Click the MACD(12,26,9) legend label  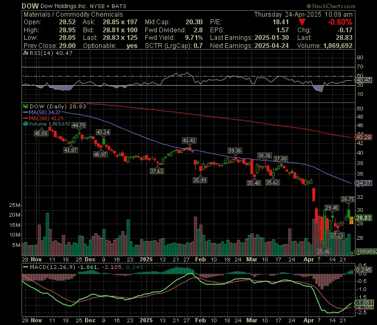point(53,267)
